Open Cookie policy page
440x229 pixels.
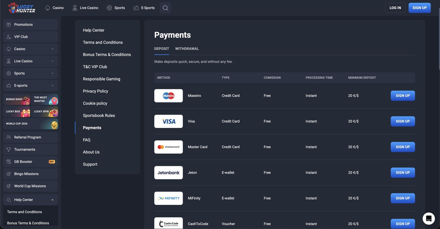click(x=95, y=104)
